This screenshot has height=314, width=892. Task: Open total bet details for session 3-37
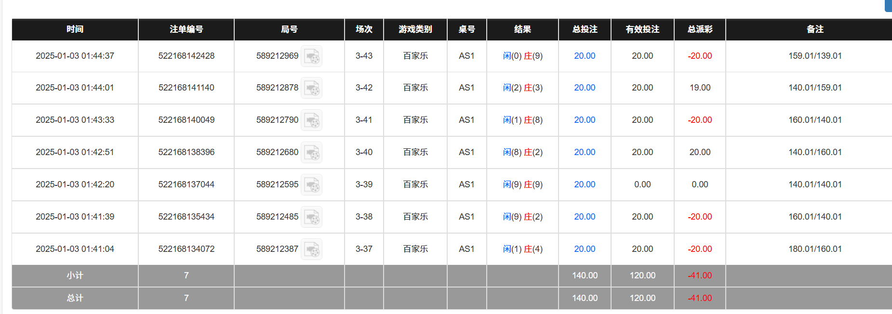(584, 249)
